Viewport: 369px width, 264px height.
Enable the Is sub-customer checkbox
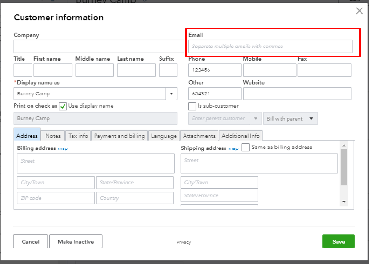(x=192, y=106)
